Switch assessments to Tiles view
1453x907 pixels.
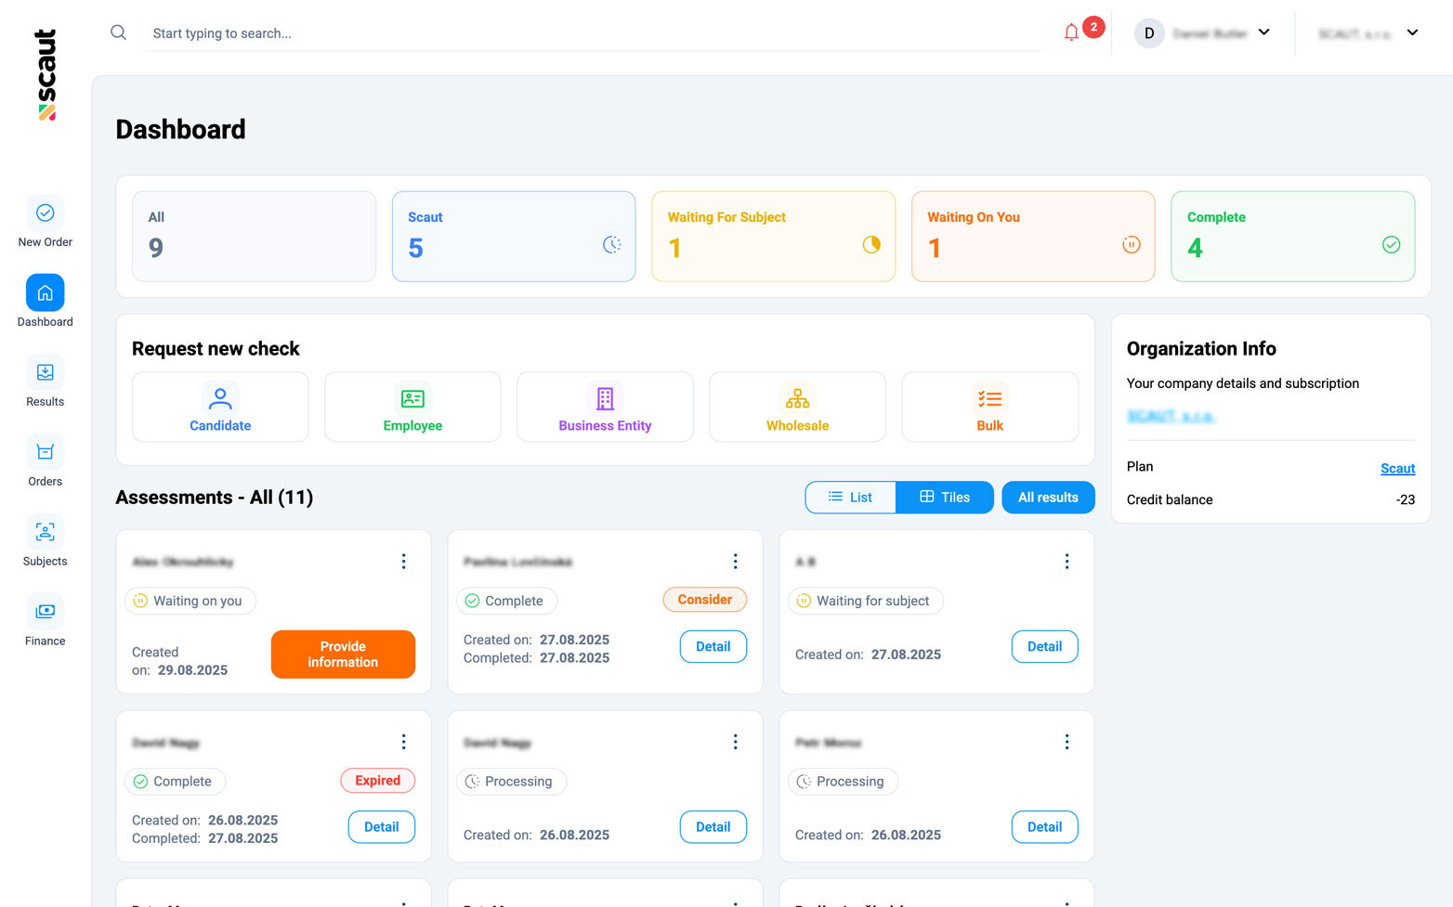[945, 498]
